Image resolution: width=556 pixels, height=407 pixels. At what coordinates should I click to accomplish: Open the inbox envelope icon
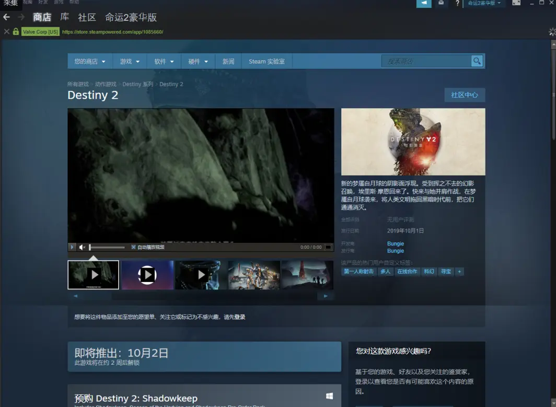point(441,3)
